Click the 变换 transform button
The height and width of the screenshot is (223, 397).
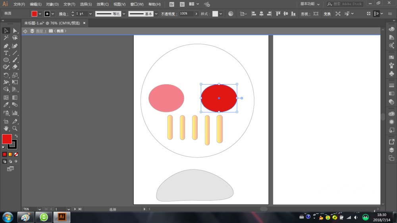click(327, 13)
